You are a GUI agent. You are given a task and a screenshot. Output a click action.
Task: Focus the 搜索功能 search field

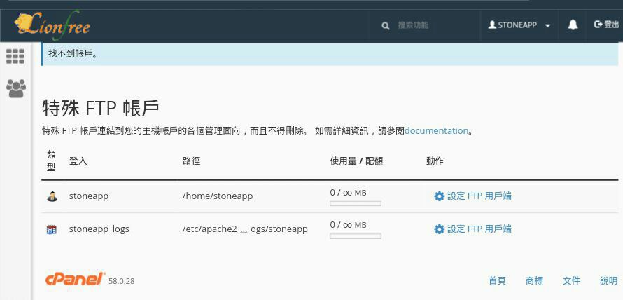413,25
